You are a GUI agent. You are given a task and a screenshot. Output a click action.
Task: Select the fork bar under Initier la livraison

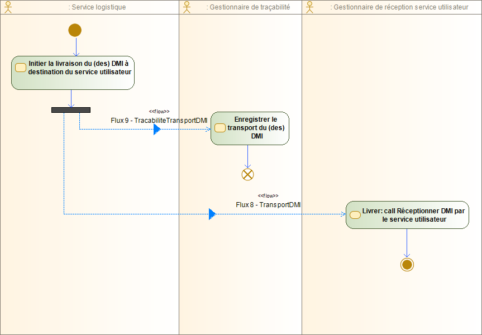pyautogui.click(x=71, y=109)
